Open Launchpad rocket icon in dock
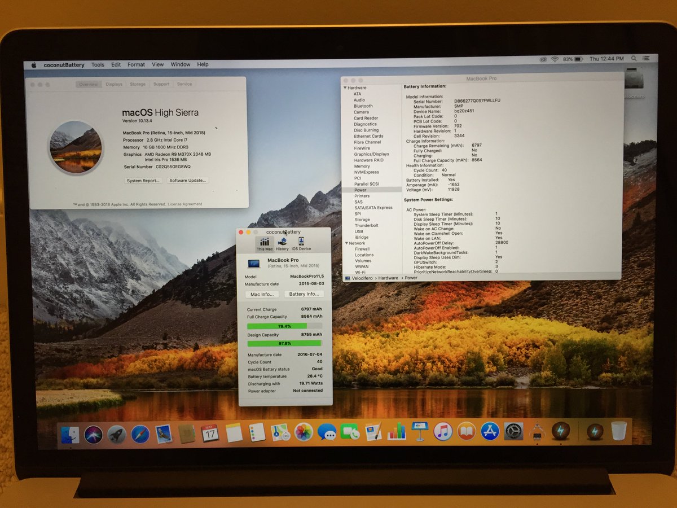677x508 pixels. point(117,434)
